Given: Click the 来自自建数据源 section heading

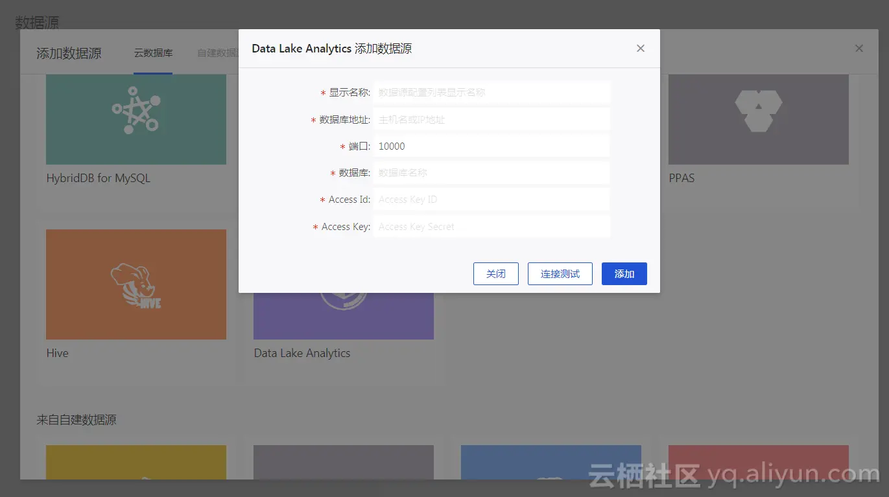Looking at the screenshot, I should pos(77,420).
